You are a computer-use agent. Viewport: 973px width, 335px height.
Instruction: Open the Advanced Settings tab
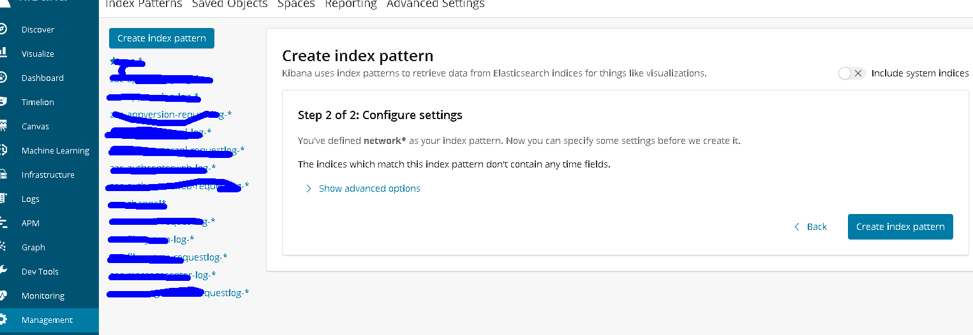pyautogui.click(x=436, y=4)
